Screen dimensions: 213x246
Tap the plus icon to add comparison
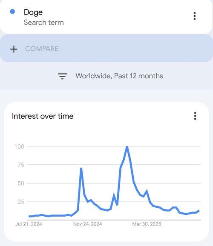[x=14, y=49]
